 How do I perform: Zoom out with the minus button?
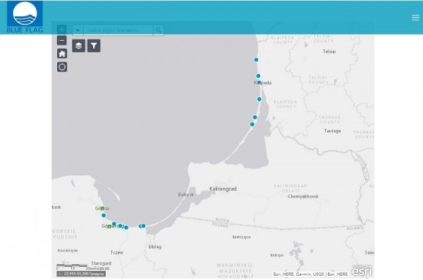coord(62,40)
